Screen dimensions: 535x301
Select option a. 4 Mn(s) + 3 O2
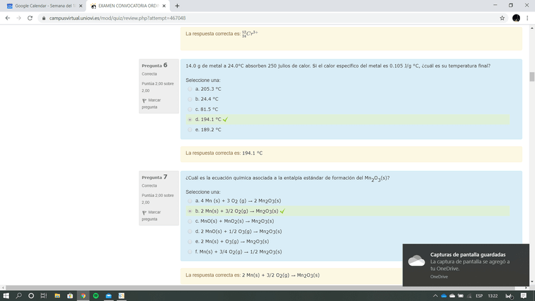point(190,201)
